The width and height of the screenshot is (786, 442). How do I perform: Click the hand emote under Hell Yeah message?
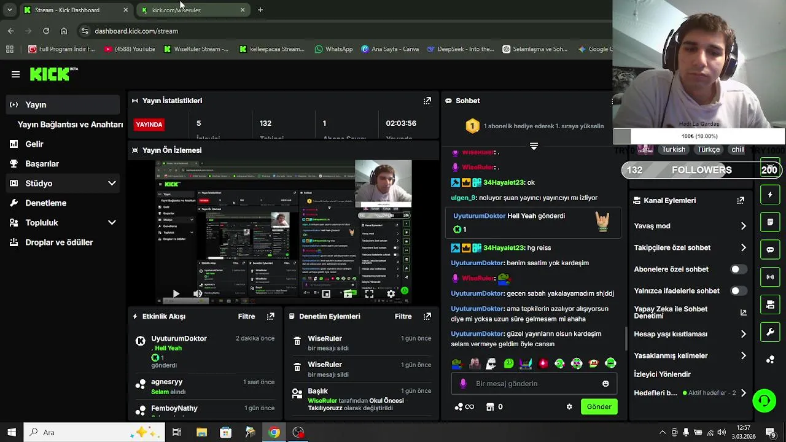(602, 222)
